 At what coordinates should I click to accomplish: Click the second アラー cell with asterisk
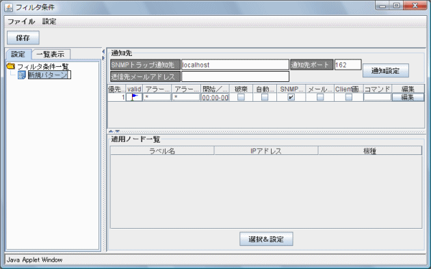186,97
